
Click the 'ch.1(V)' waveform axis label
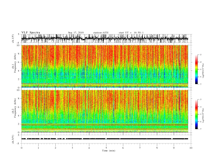pos(13,39)
